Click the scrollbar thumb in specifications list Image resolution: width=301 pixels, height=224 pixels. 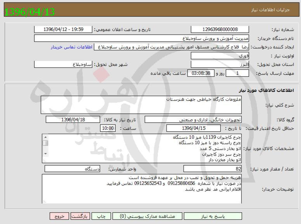click(45, 143)
